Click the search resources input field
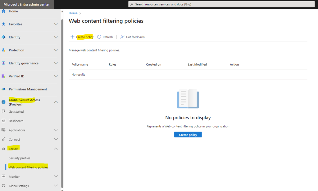The height and width of the screenshot is (191, 318). click(x=221, y=4)
